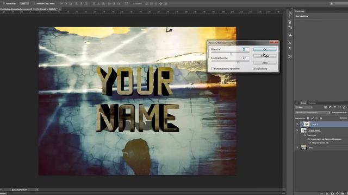This screenshot has width=348, height=195.
Task: Switch to the Свойства (Properties) tab
Action: (x=300, y=11)
